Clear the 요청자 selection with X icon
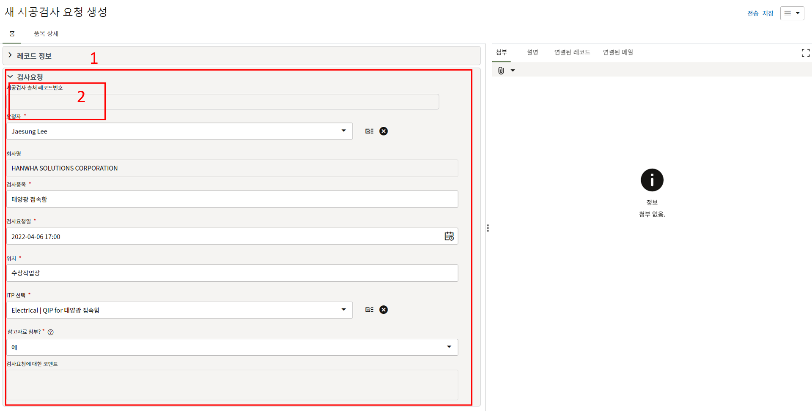 (x=383, y=131)
